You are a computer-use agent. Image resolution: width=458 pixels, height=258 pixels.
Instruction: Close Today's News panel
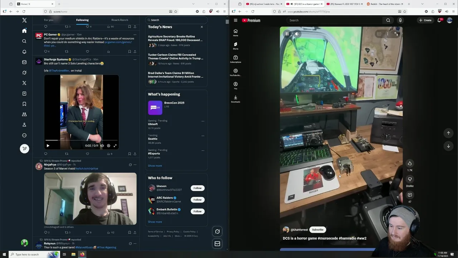(202, 27)
